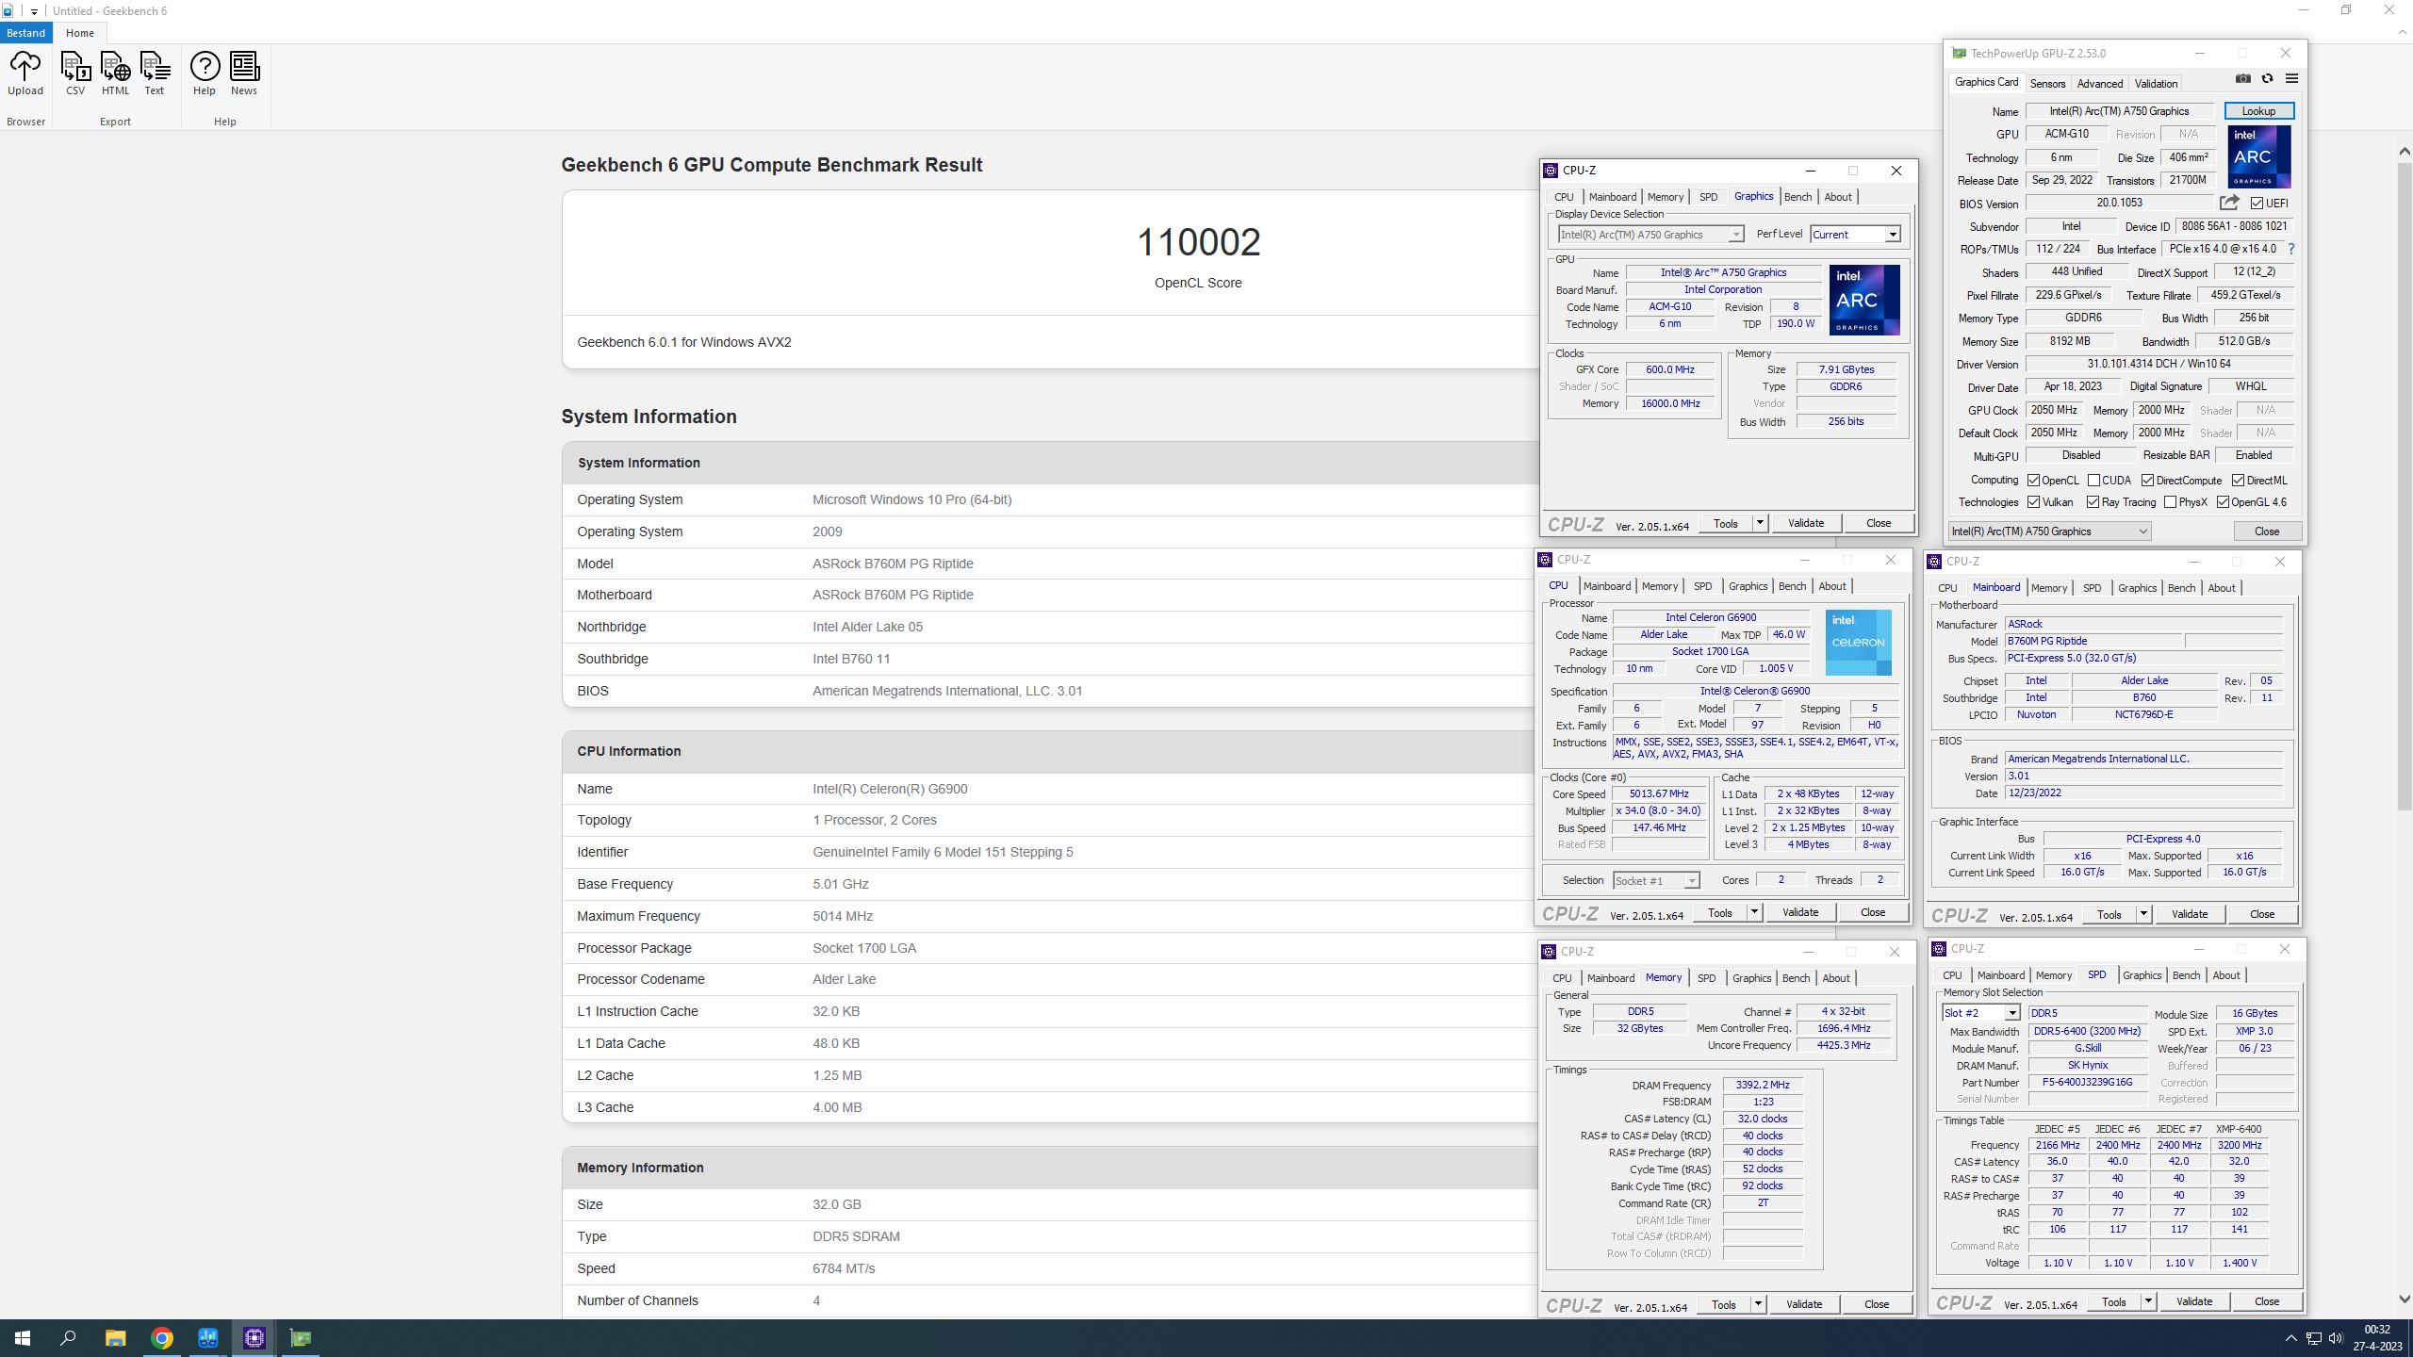Click Tools button in CPU-Z Memory window
Screen dimensions: 2413x1357
(1724, 1304)
